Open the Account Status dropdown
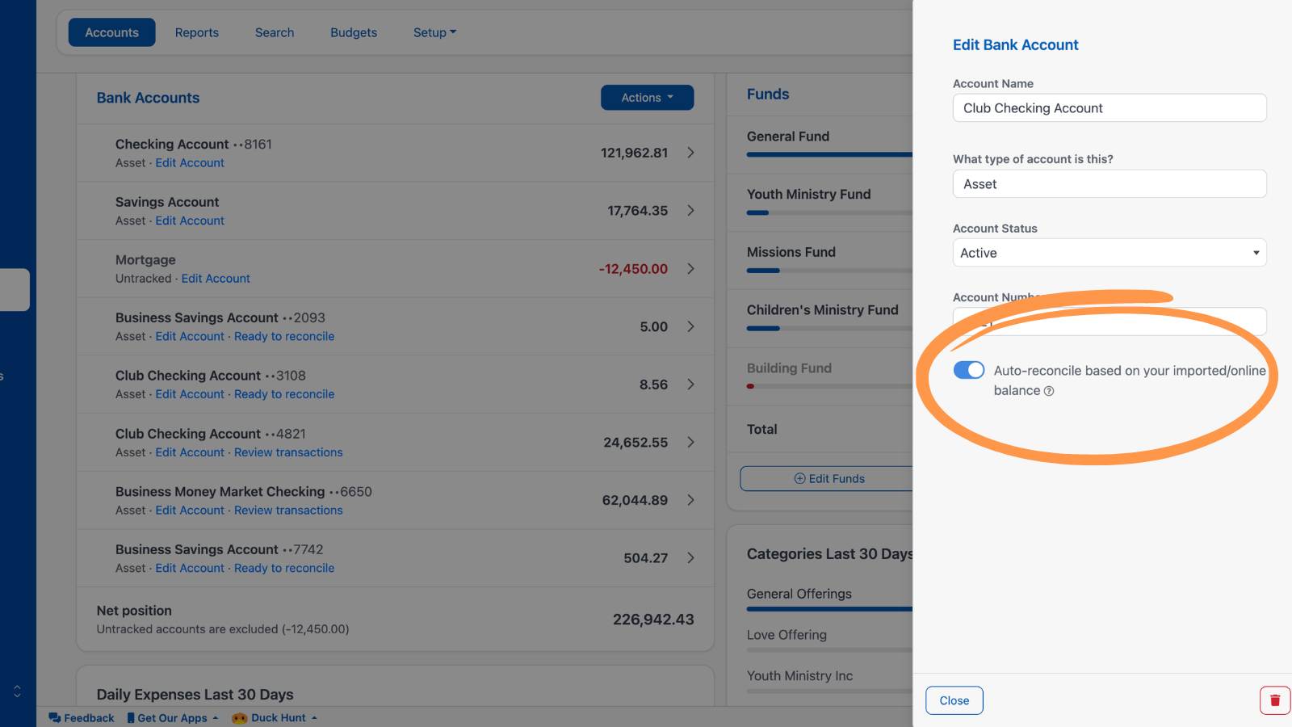1292x727 pixels. (1110, 253)
